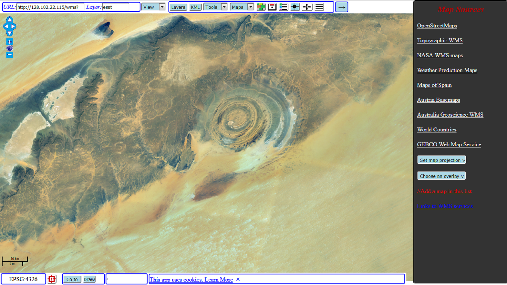The height and width of the screenshot is (285, 507).
Task: Click the Layers button
Action: pyautogui.click(x=178, y=7)
